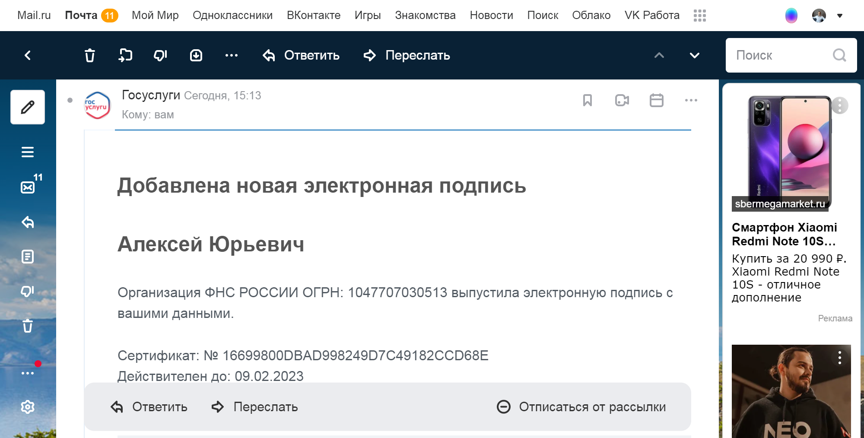The image size is (864, 438).
Task: Click the user profile avatar
Action: (x=819, y=16)
